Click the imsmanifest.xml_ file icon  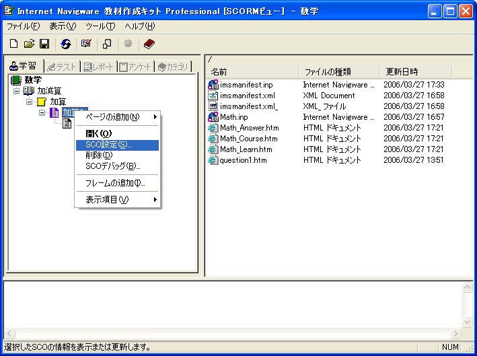(x=213, y=106)
